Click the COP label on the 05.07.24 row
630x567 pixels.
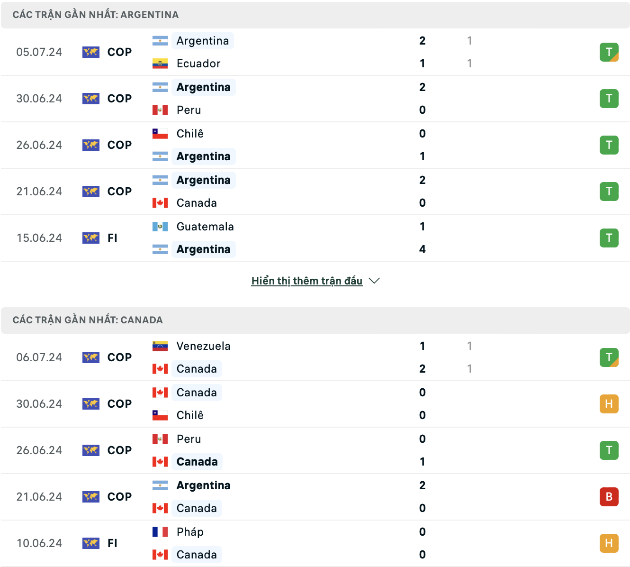[119, 52]
